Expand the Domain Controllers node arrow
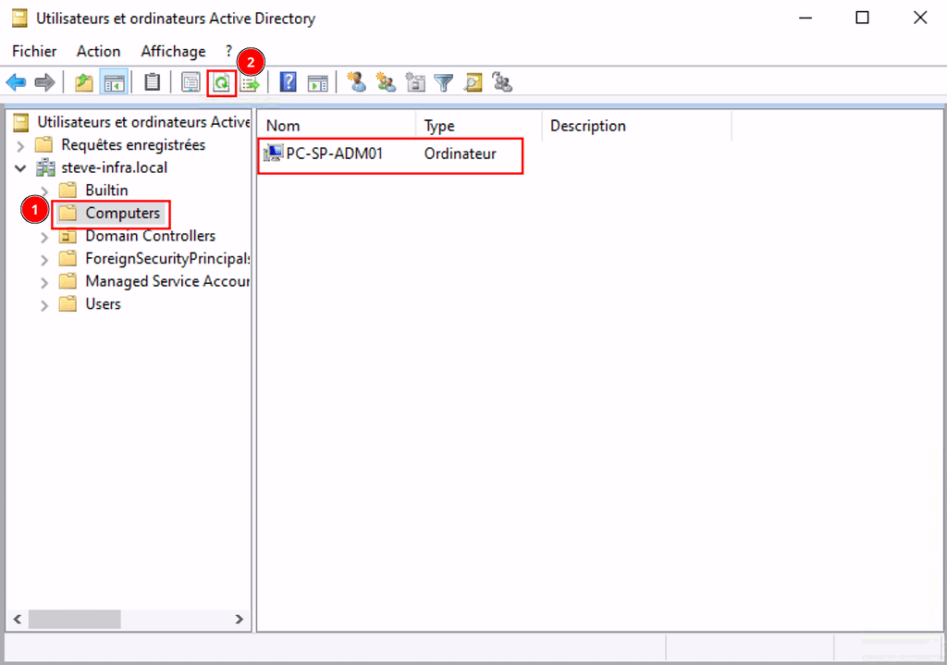 [44, 237]
